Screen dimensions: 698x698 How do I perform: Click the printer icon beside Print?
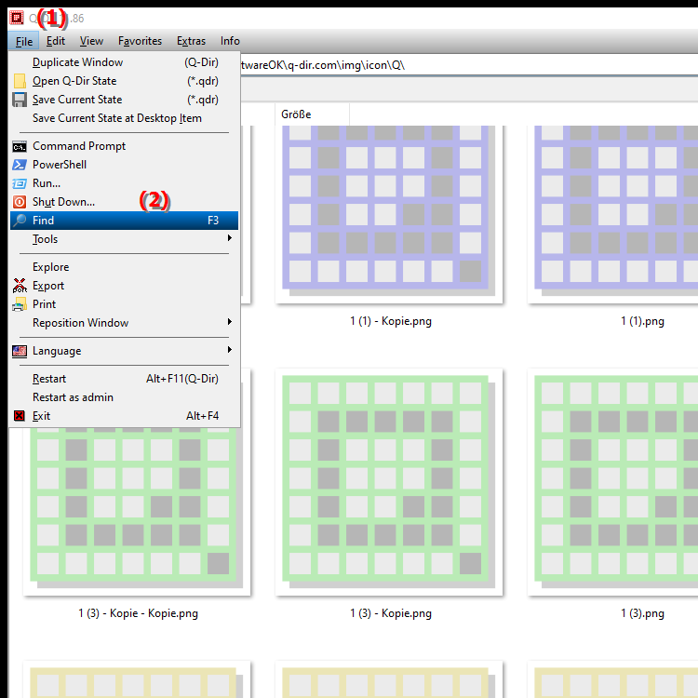pyautogui.click(x=20, y=304)
